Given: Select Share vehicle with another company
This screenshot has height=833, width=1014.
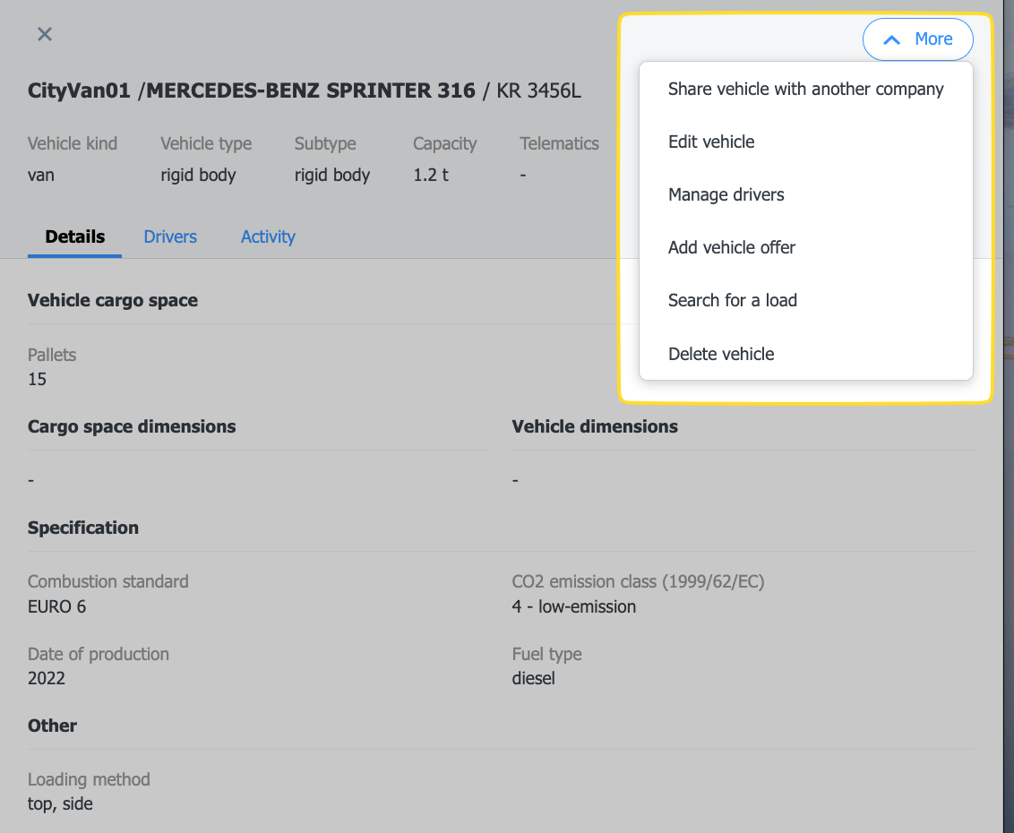Looking at the screenshot, I should point(805,90).
